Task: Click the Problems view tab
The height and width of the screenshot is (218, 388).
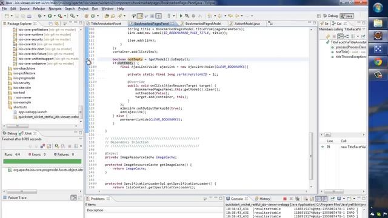Action: click(x=98, y=199)
